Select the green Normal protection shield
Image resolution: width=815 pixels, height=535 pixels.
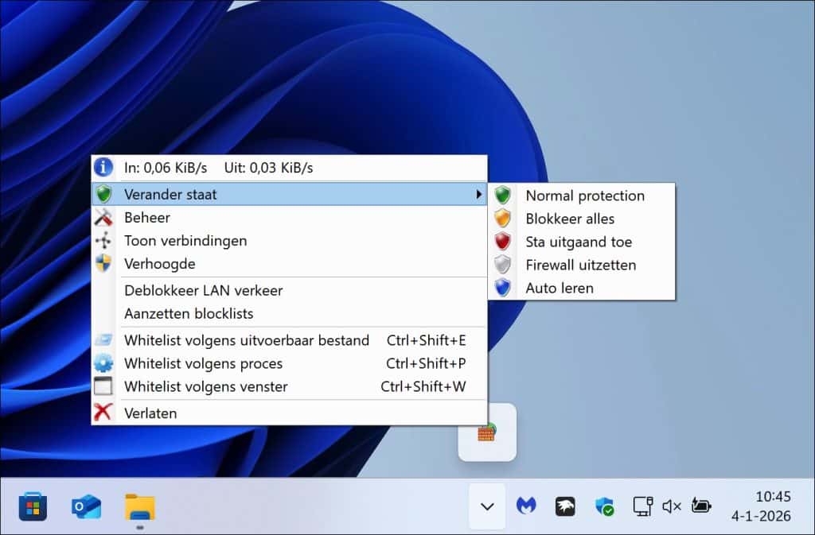pos(502,196)
